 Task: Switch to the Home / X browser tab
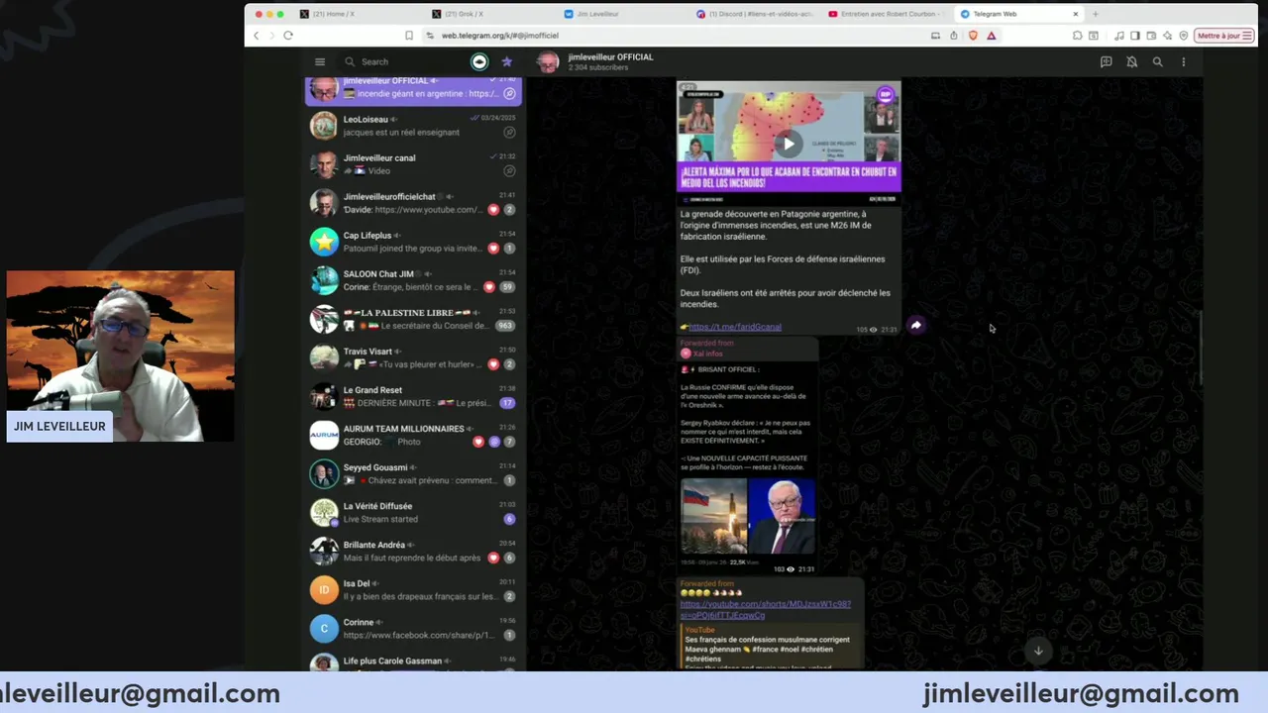[x=358, y=14]
